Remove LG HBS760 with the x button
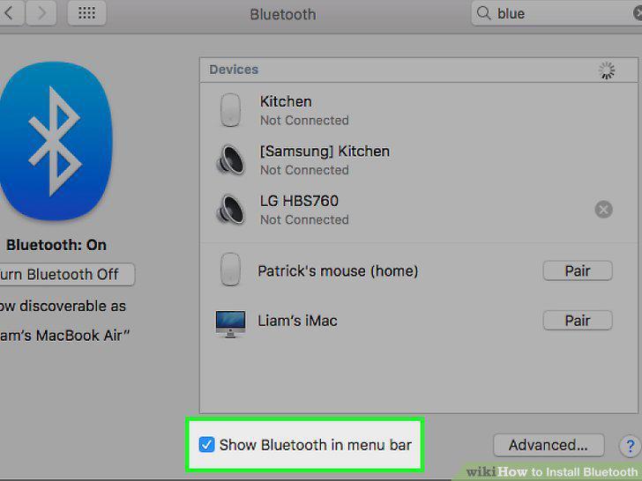The image size is (642, 481). (603, 210)
